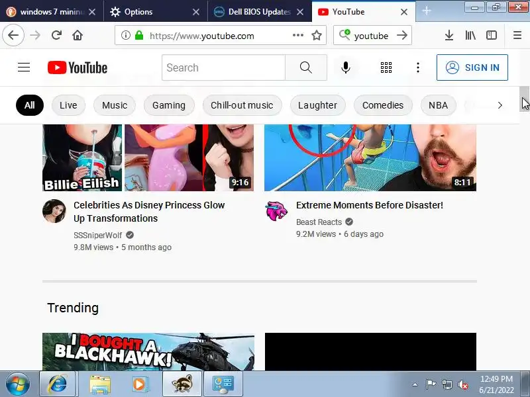Open the browser home page
The image size is (530, 397).
[78, 35]
